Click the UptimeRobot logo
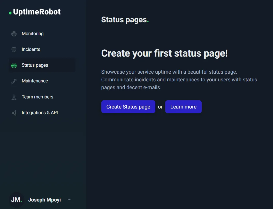273x209 pixels. pos(35,12)
